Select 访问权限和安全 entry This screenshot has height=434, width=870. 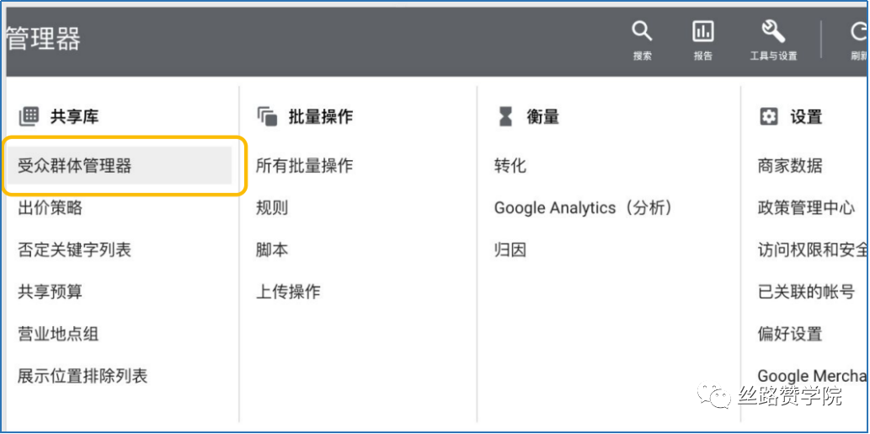point(814,249)
